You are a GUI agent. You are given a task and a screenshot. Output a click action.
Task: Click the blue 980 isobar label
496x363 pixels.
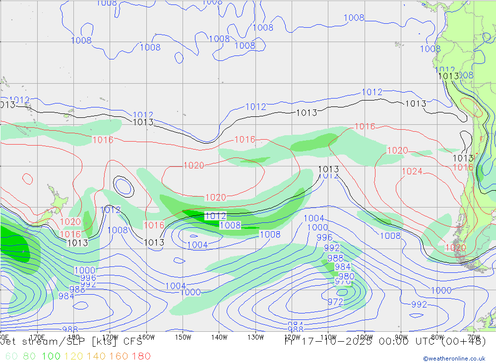click(x=346, y=276)
